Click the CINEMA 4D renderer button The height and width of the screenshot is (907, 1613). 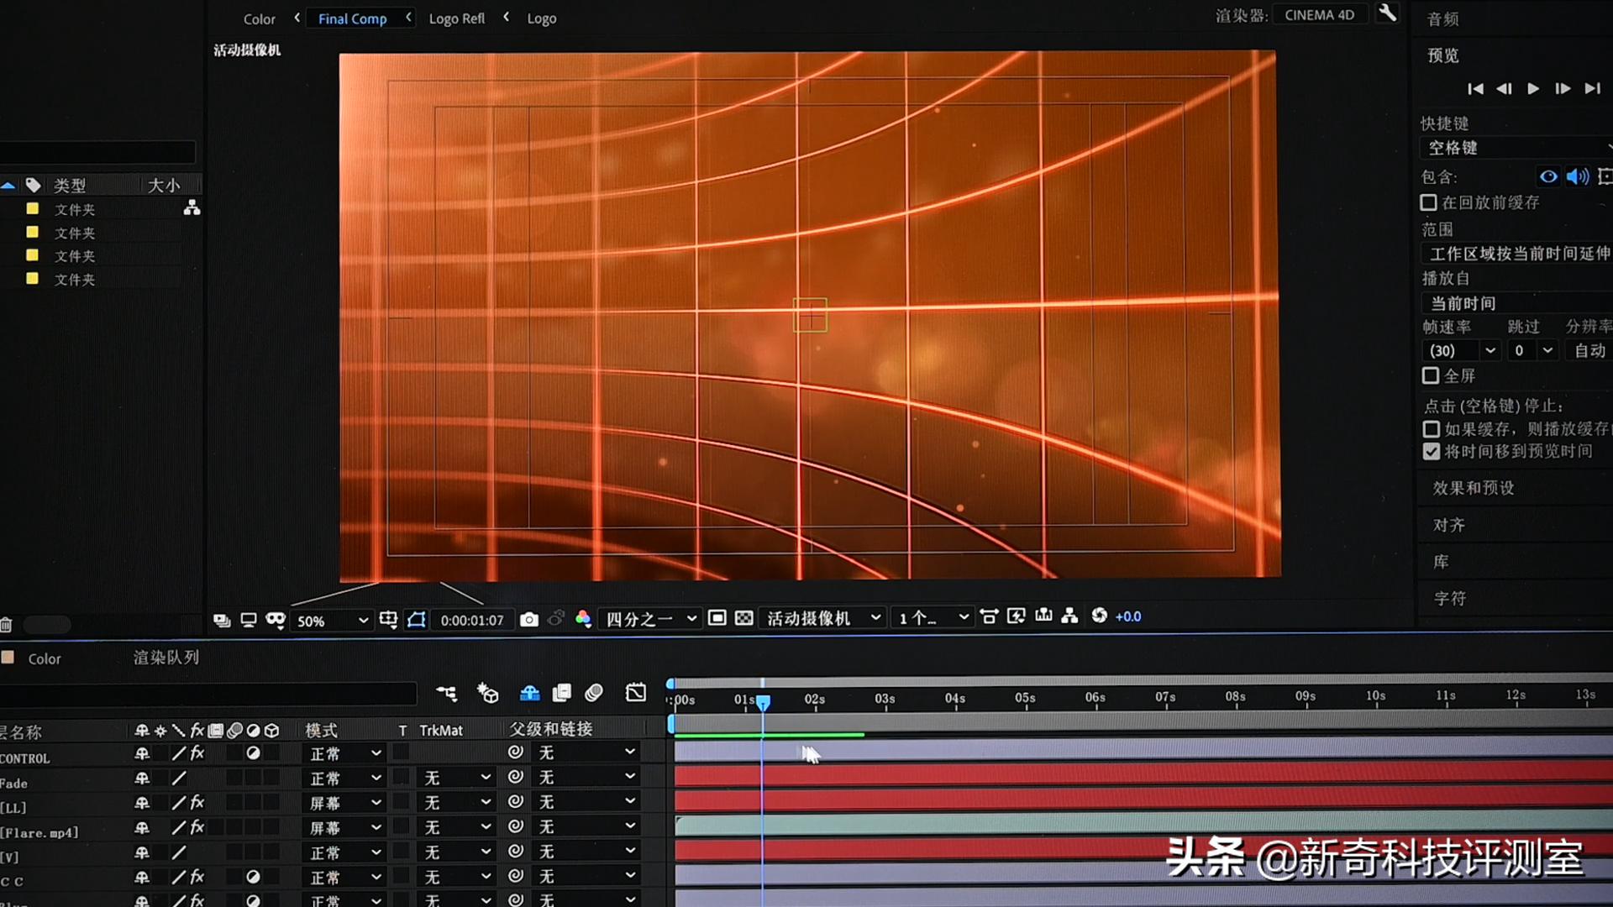click(1320, 13)
